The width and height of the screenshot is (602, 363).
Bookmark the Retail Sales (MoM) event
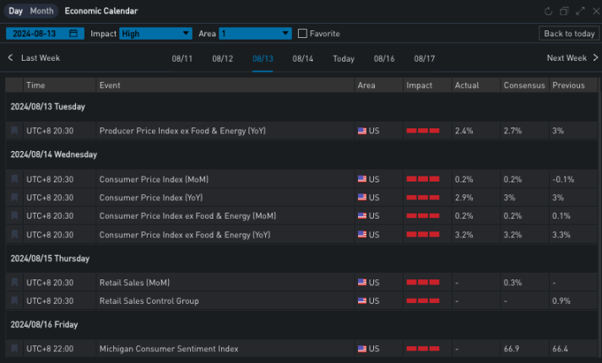point(14,283)
